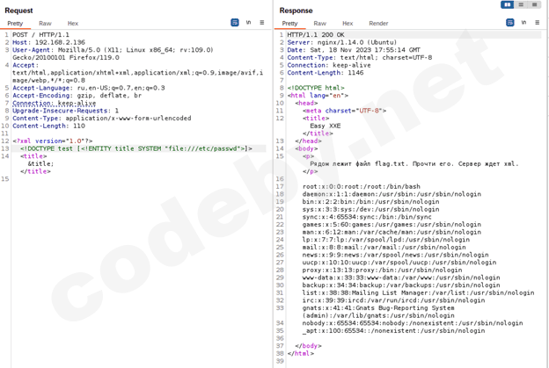Toggle the Response pretty-print message editor icon

click(x=510, y=23)
